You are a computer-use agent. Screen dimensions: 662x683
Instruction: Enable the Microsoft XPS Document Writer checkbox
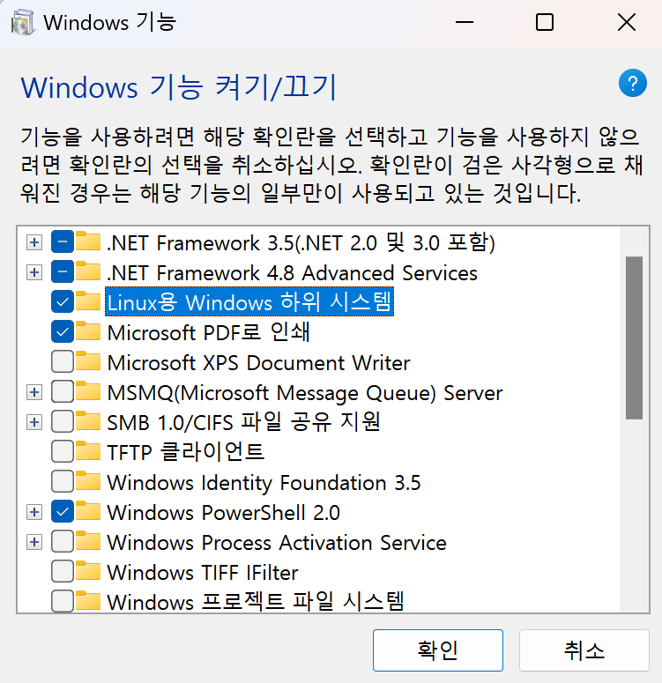63,362
